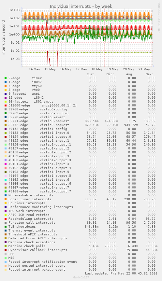
Task: Click the virtio1-input.0 legend swatch
Action: [6, 133]
